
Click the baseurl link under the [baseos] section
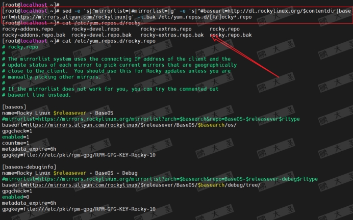(82, 124)
